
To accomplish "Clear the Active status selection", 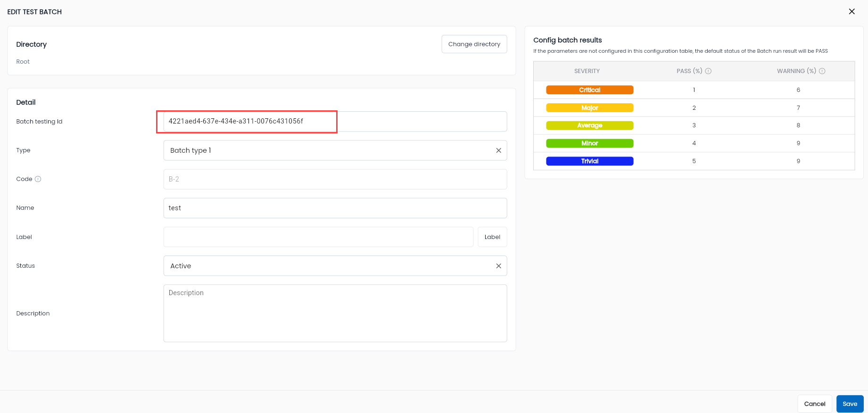I will point(498,266).
